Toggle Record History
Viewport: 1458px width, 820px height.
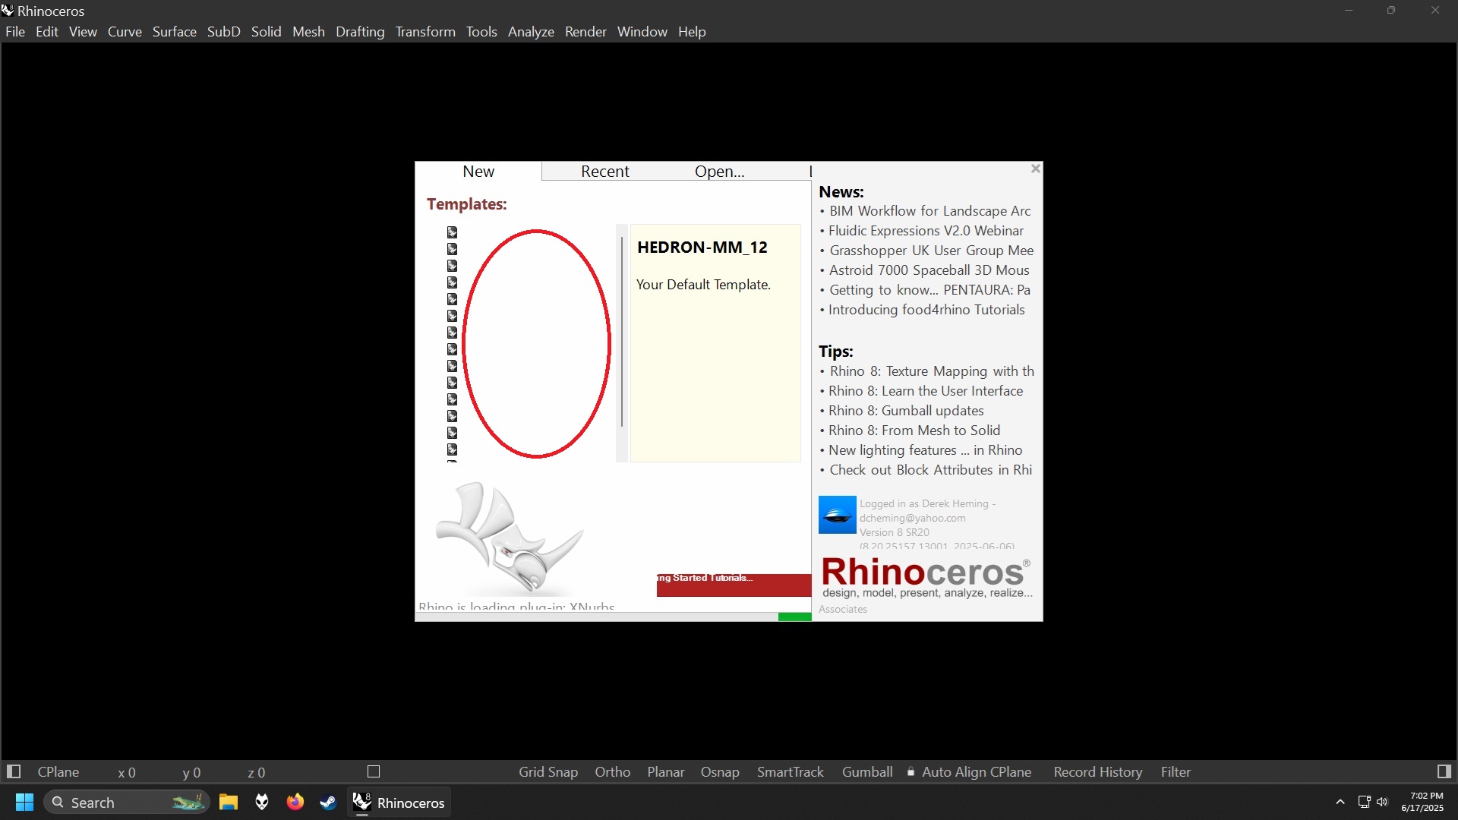(x=1098, y=772)
